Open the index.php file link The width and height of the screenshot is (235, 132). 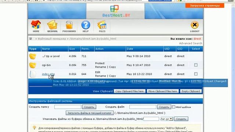pos(48,74)
